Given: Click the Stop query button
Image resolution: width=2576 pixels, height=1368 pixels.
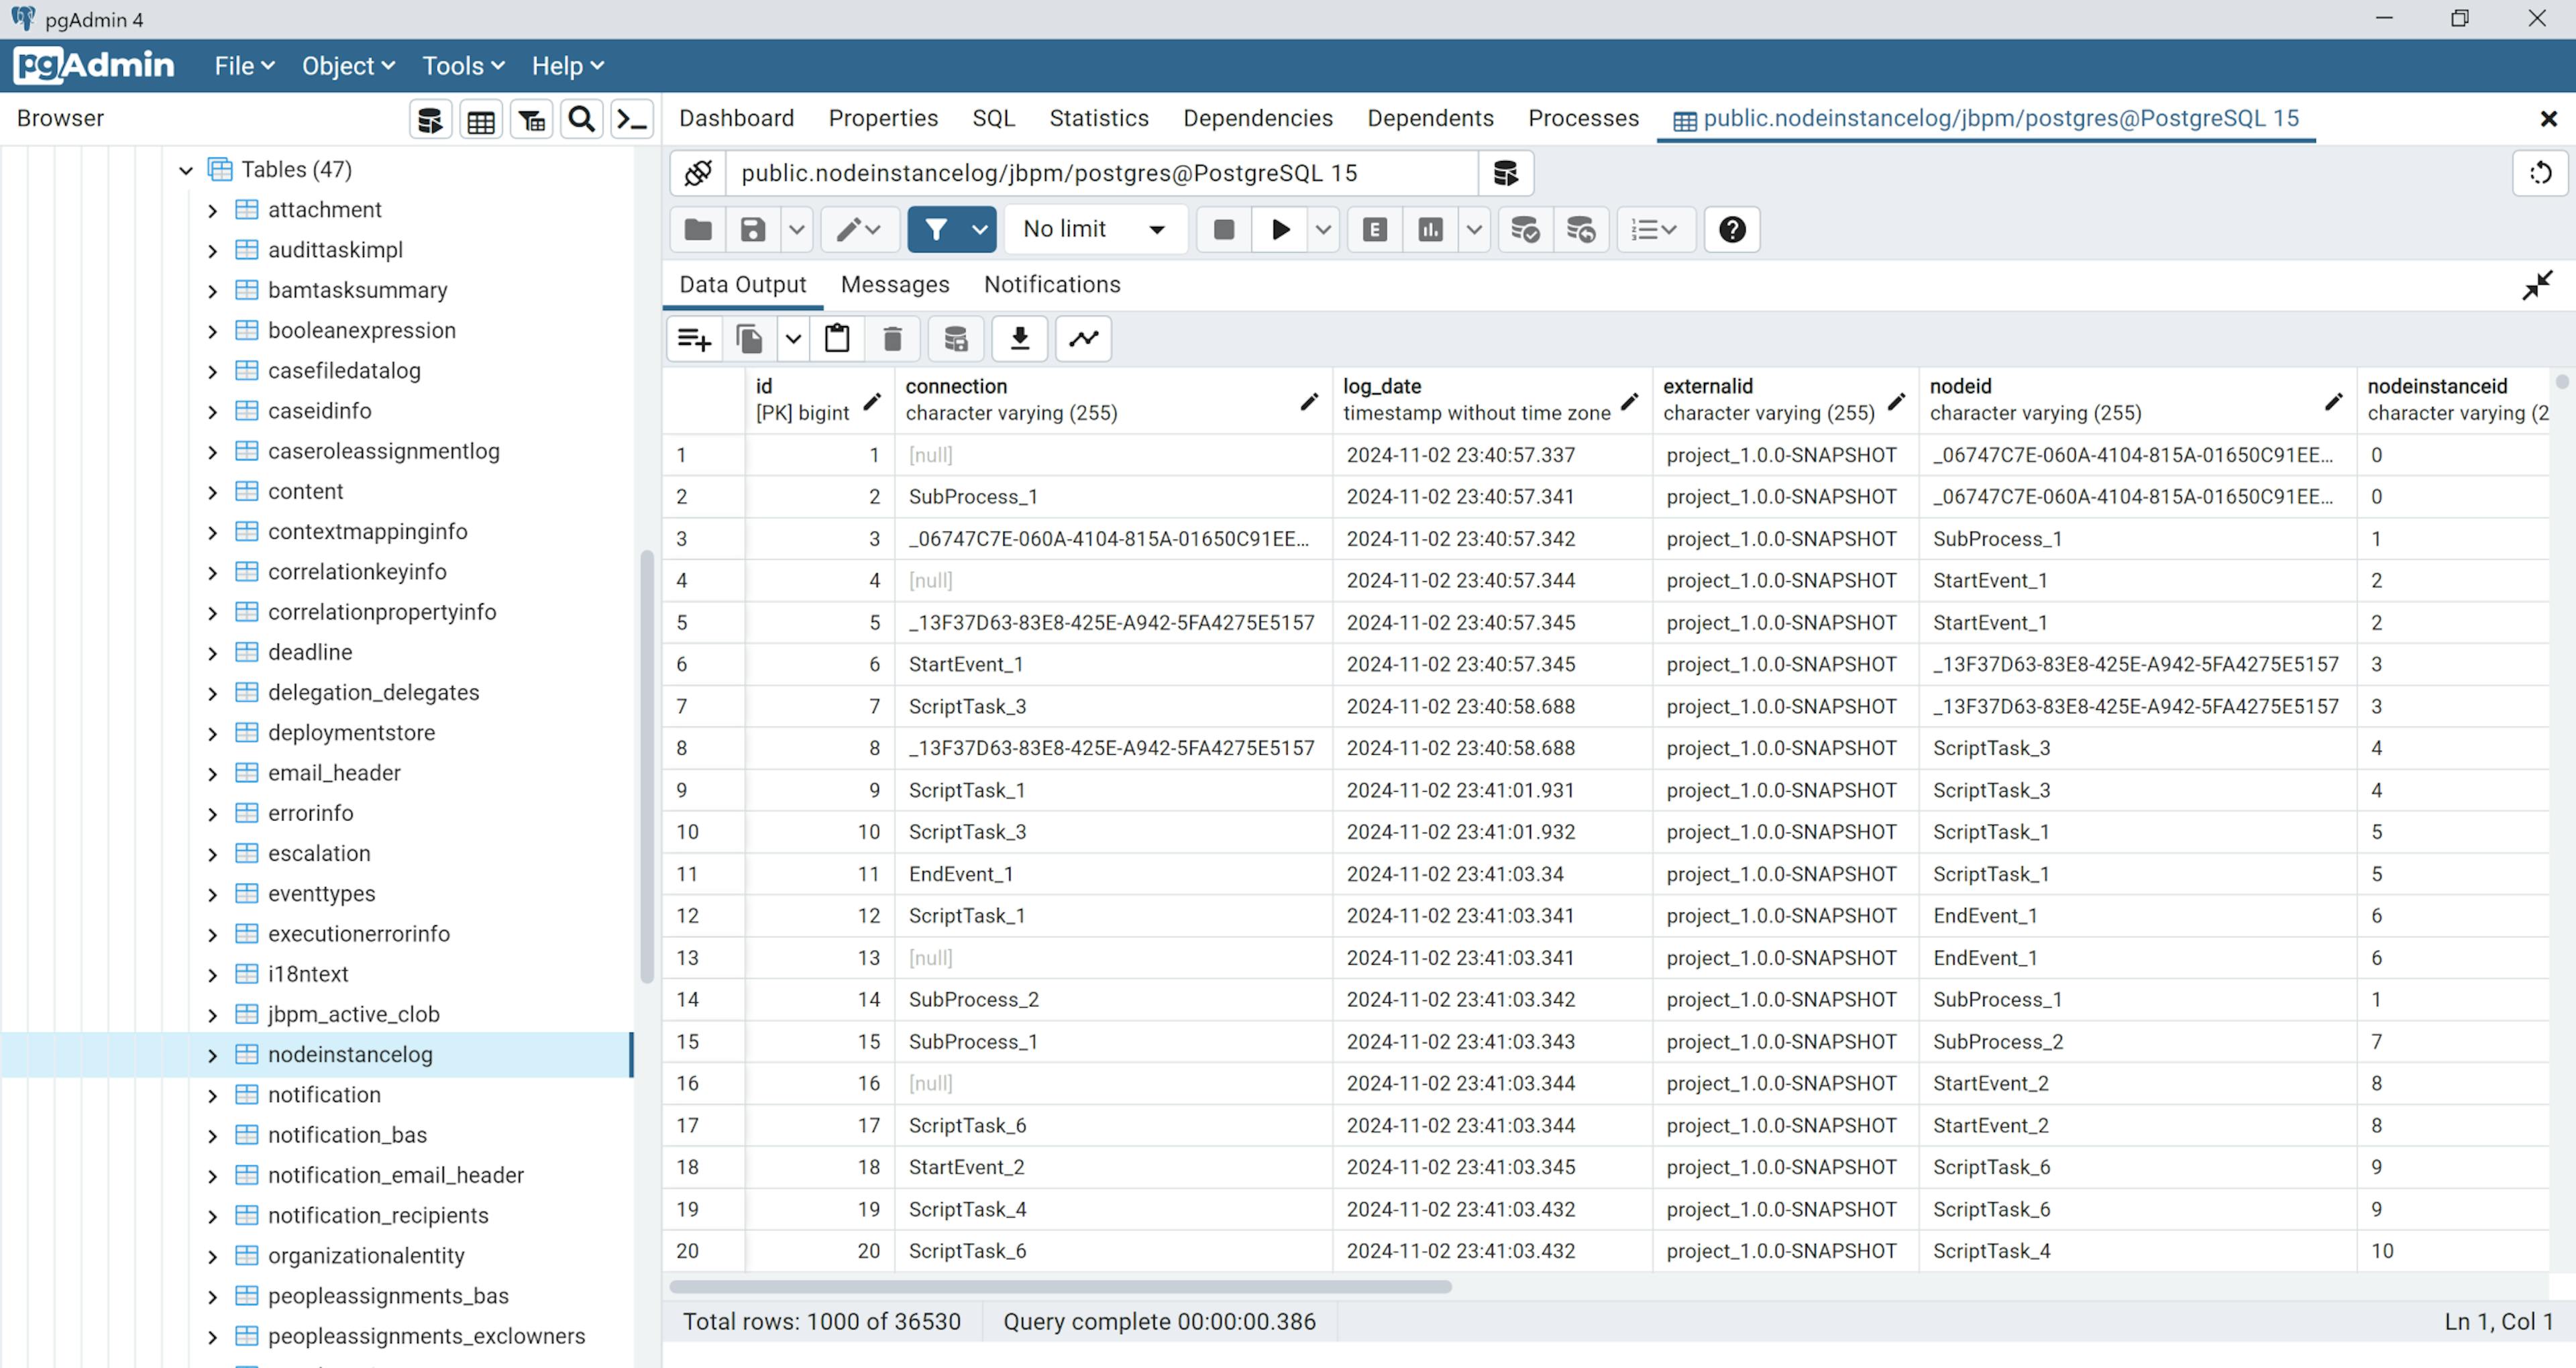Looking at the screenshot, I should point(1223,230).
